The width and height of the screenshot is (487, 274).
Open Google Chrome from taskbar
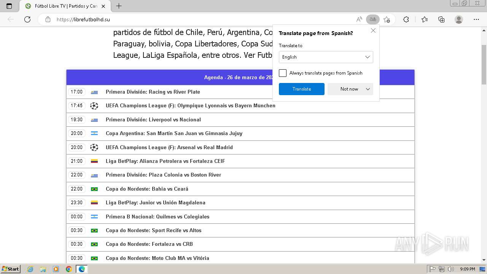coord(68,269)
